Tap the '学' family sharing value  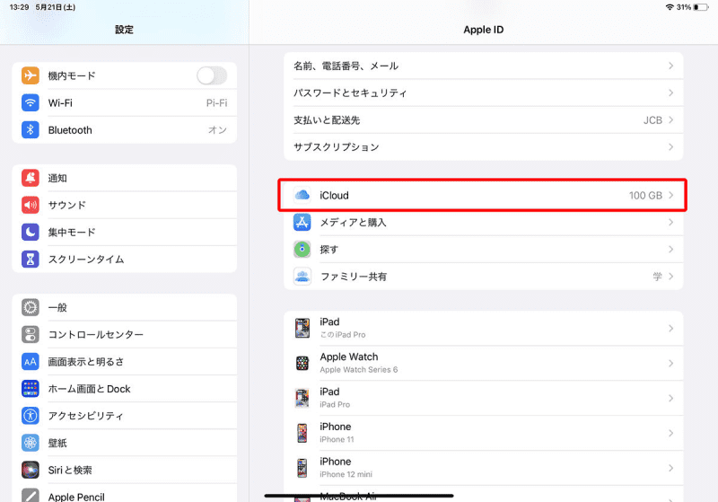pyautogui.click(x=658, y=277)
